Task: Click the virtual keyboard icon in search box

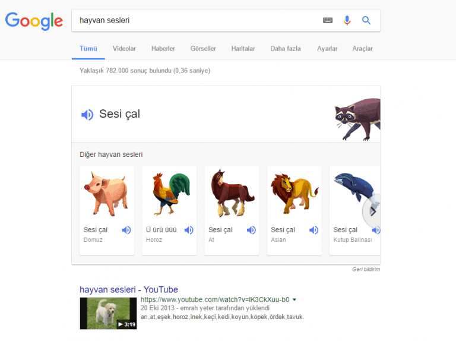Action: (x=328, y=20)
